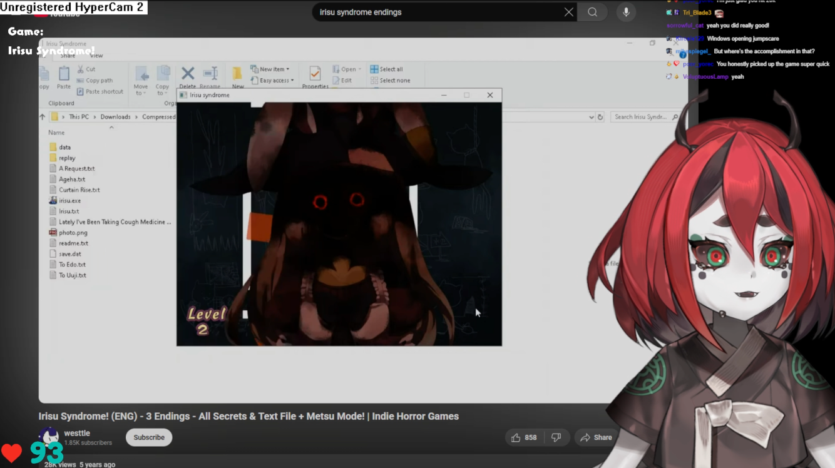Open the westtle channel name link
This screenshot has height=468, width=835.
tap(77, 433)
